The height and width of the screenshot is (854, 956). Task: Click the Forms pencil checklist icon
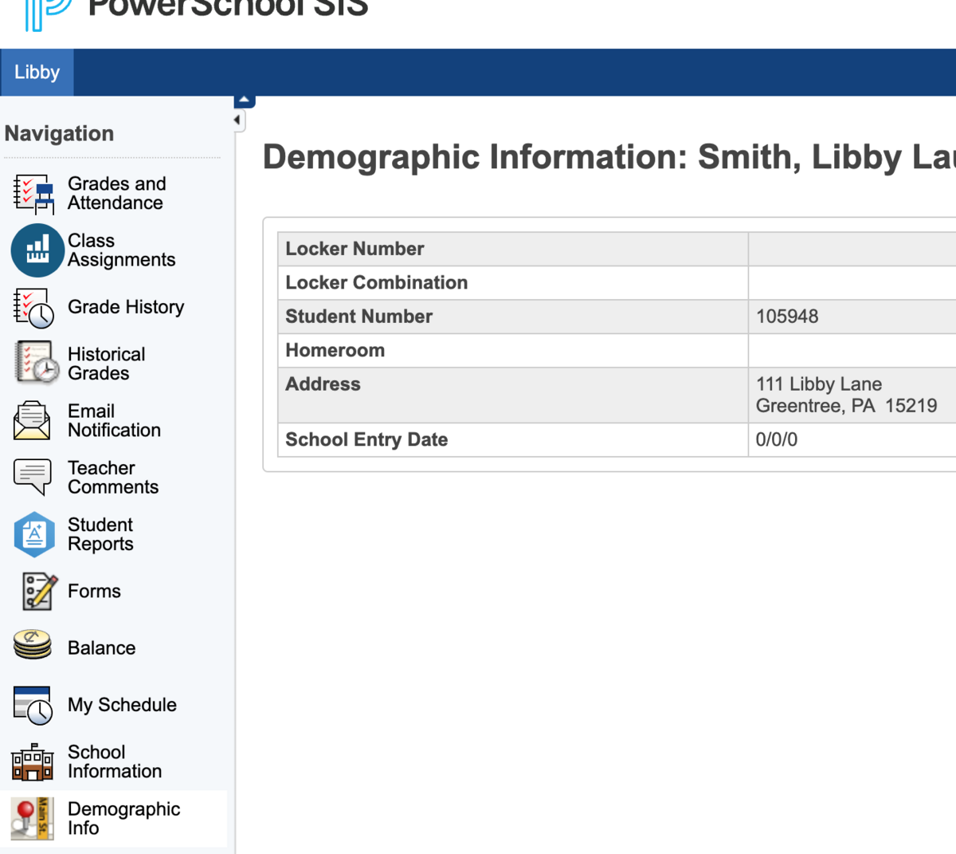(39, 592)
